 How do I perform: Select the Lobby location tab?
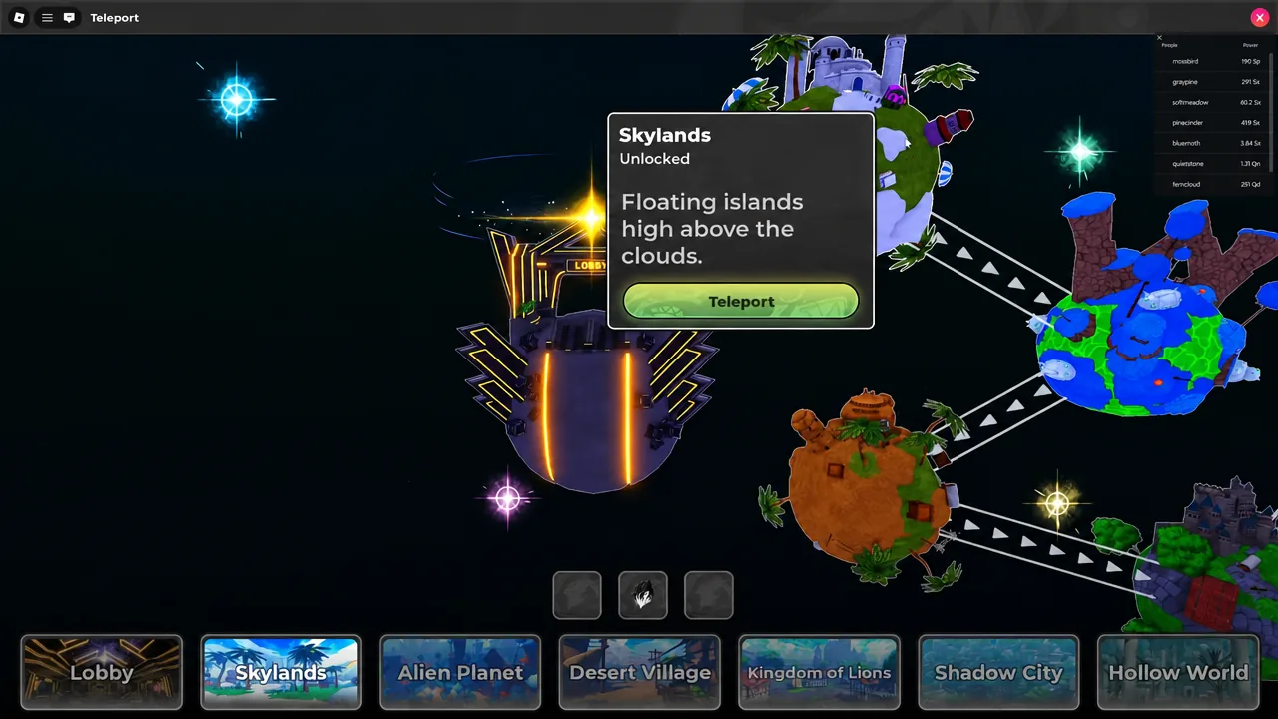(102, 672)
